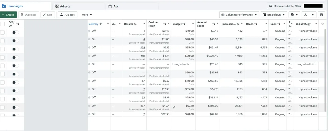Image resolution: width=328 pixels, height=131 pixels.
Task: Click the Cost per result sort arrows
Action: tap(165, 24)
